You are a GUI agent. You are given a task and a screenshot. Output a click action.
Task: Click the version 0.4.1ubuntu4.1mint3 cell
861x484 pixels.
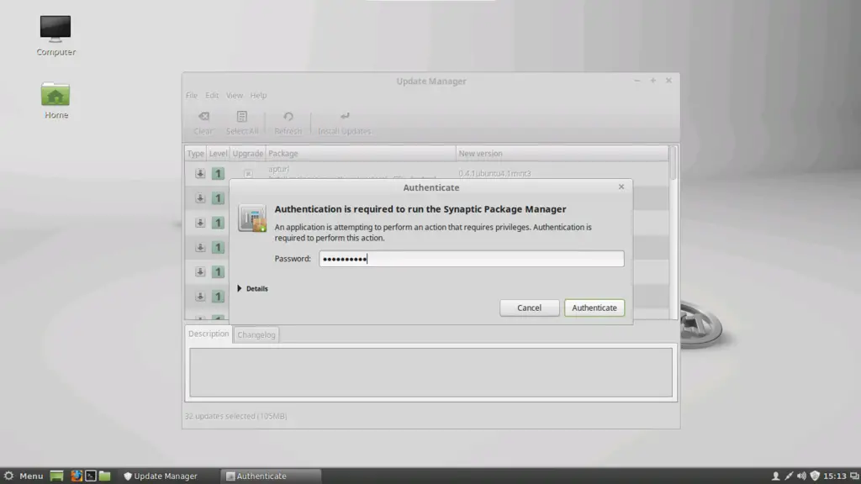(494, 173)
